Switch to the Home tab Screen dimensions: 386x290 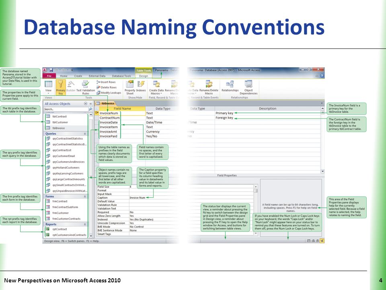point(64,76)
